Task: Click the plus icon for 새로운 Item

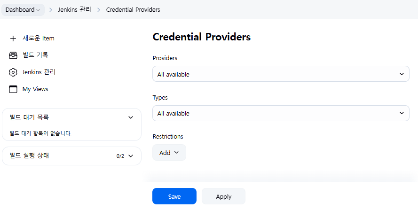Action: [x=13, y=39]
